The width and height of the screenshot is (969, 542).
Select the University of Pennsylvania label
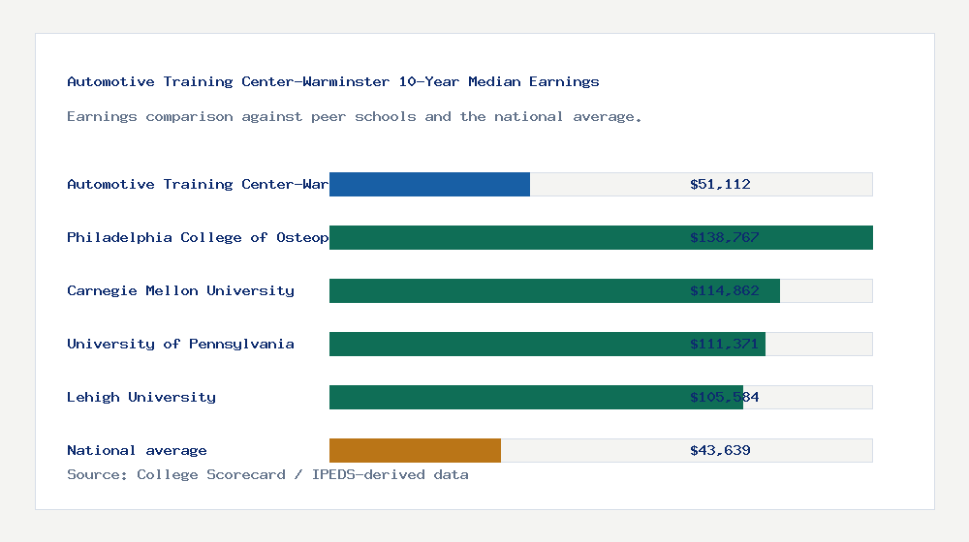(180, 344)
